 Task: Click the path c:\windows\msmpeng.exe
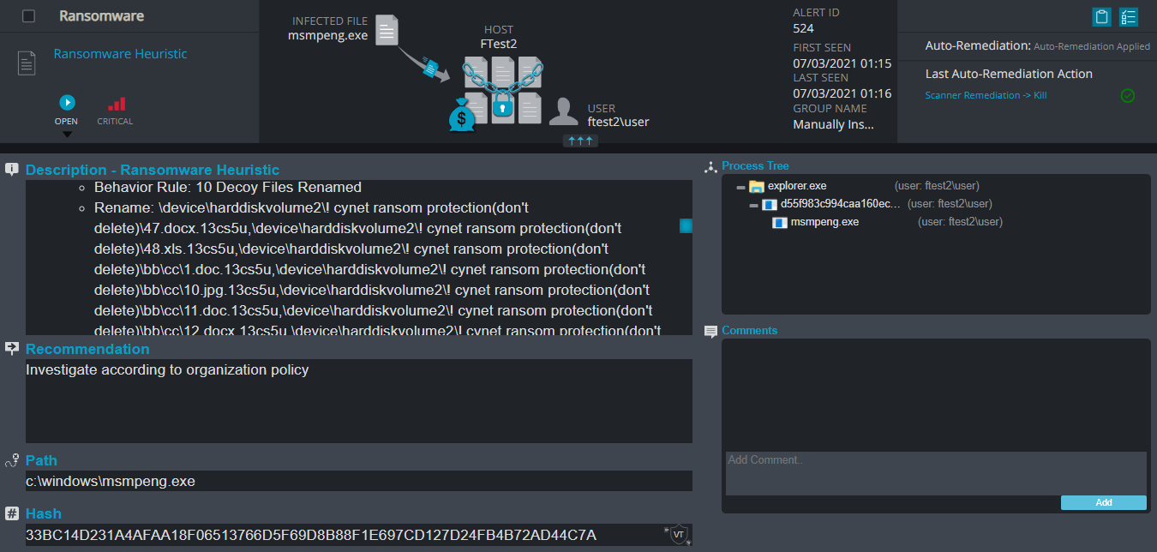[x=111, y=482]
